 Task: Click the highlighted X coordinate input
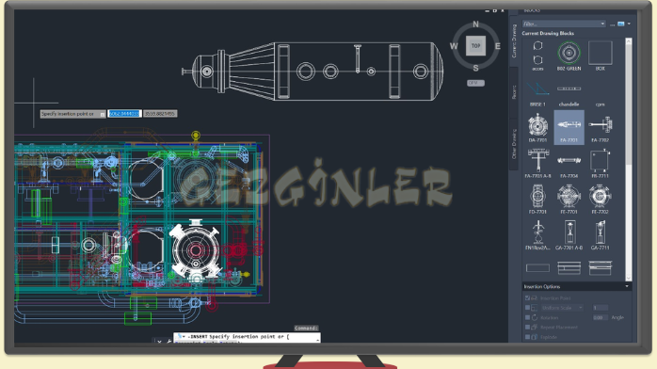[124, 114]
